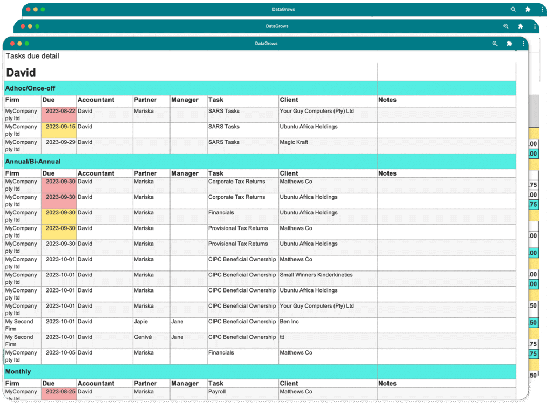The height and width of the screenshot is (403, 552).
Task: Open the Magic Kraft client entry
Action: point(294,142)
